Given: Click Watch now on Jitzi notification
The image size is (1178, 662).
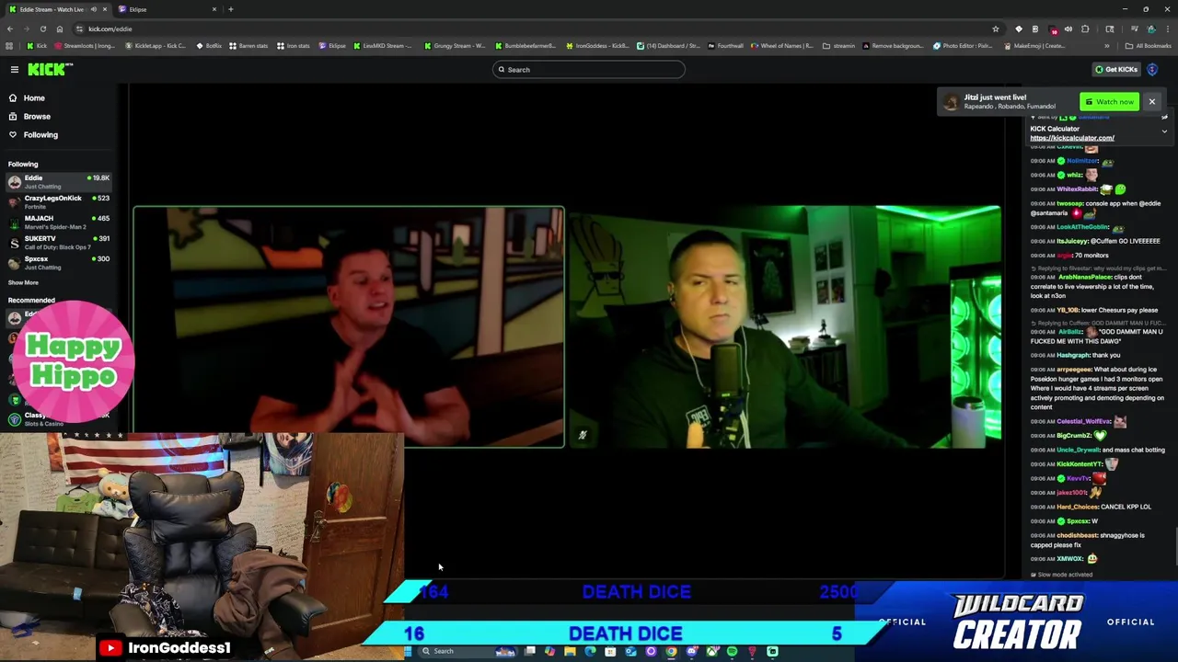Looking at the screenshot, I should tap(1109, 101).
